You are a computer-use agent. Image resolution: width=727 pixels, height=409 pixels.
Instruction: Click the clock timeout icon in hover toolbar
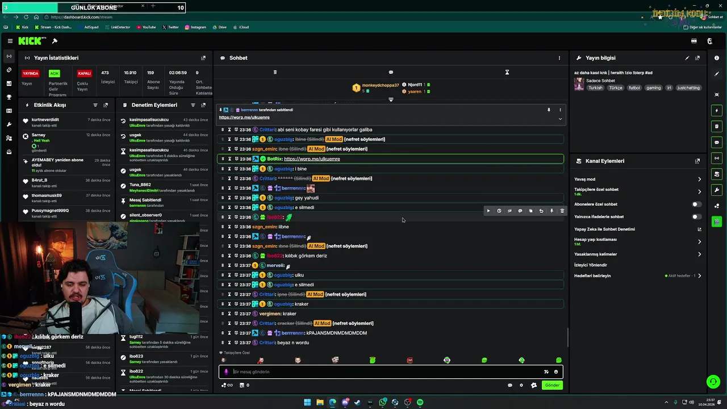point(499,211)
